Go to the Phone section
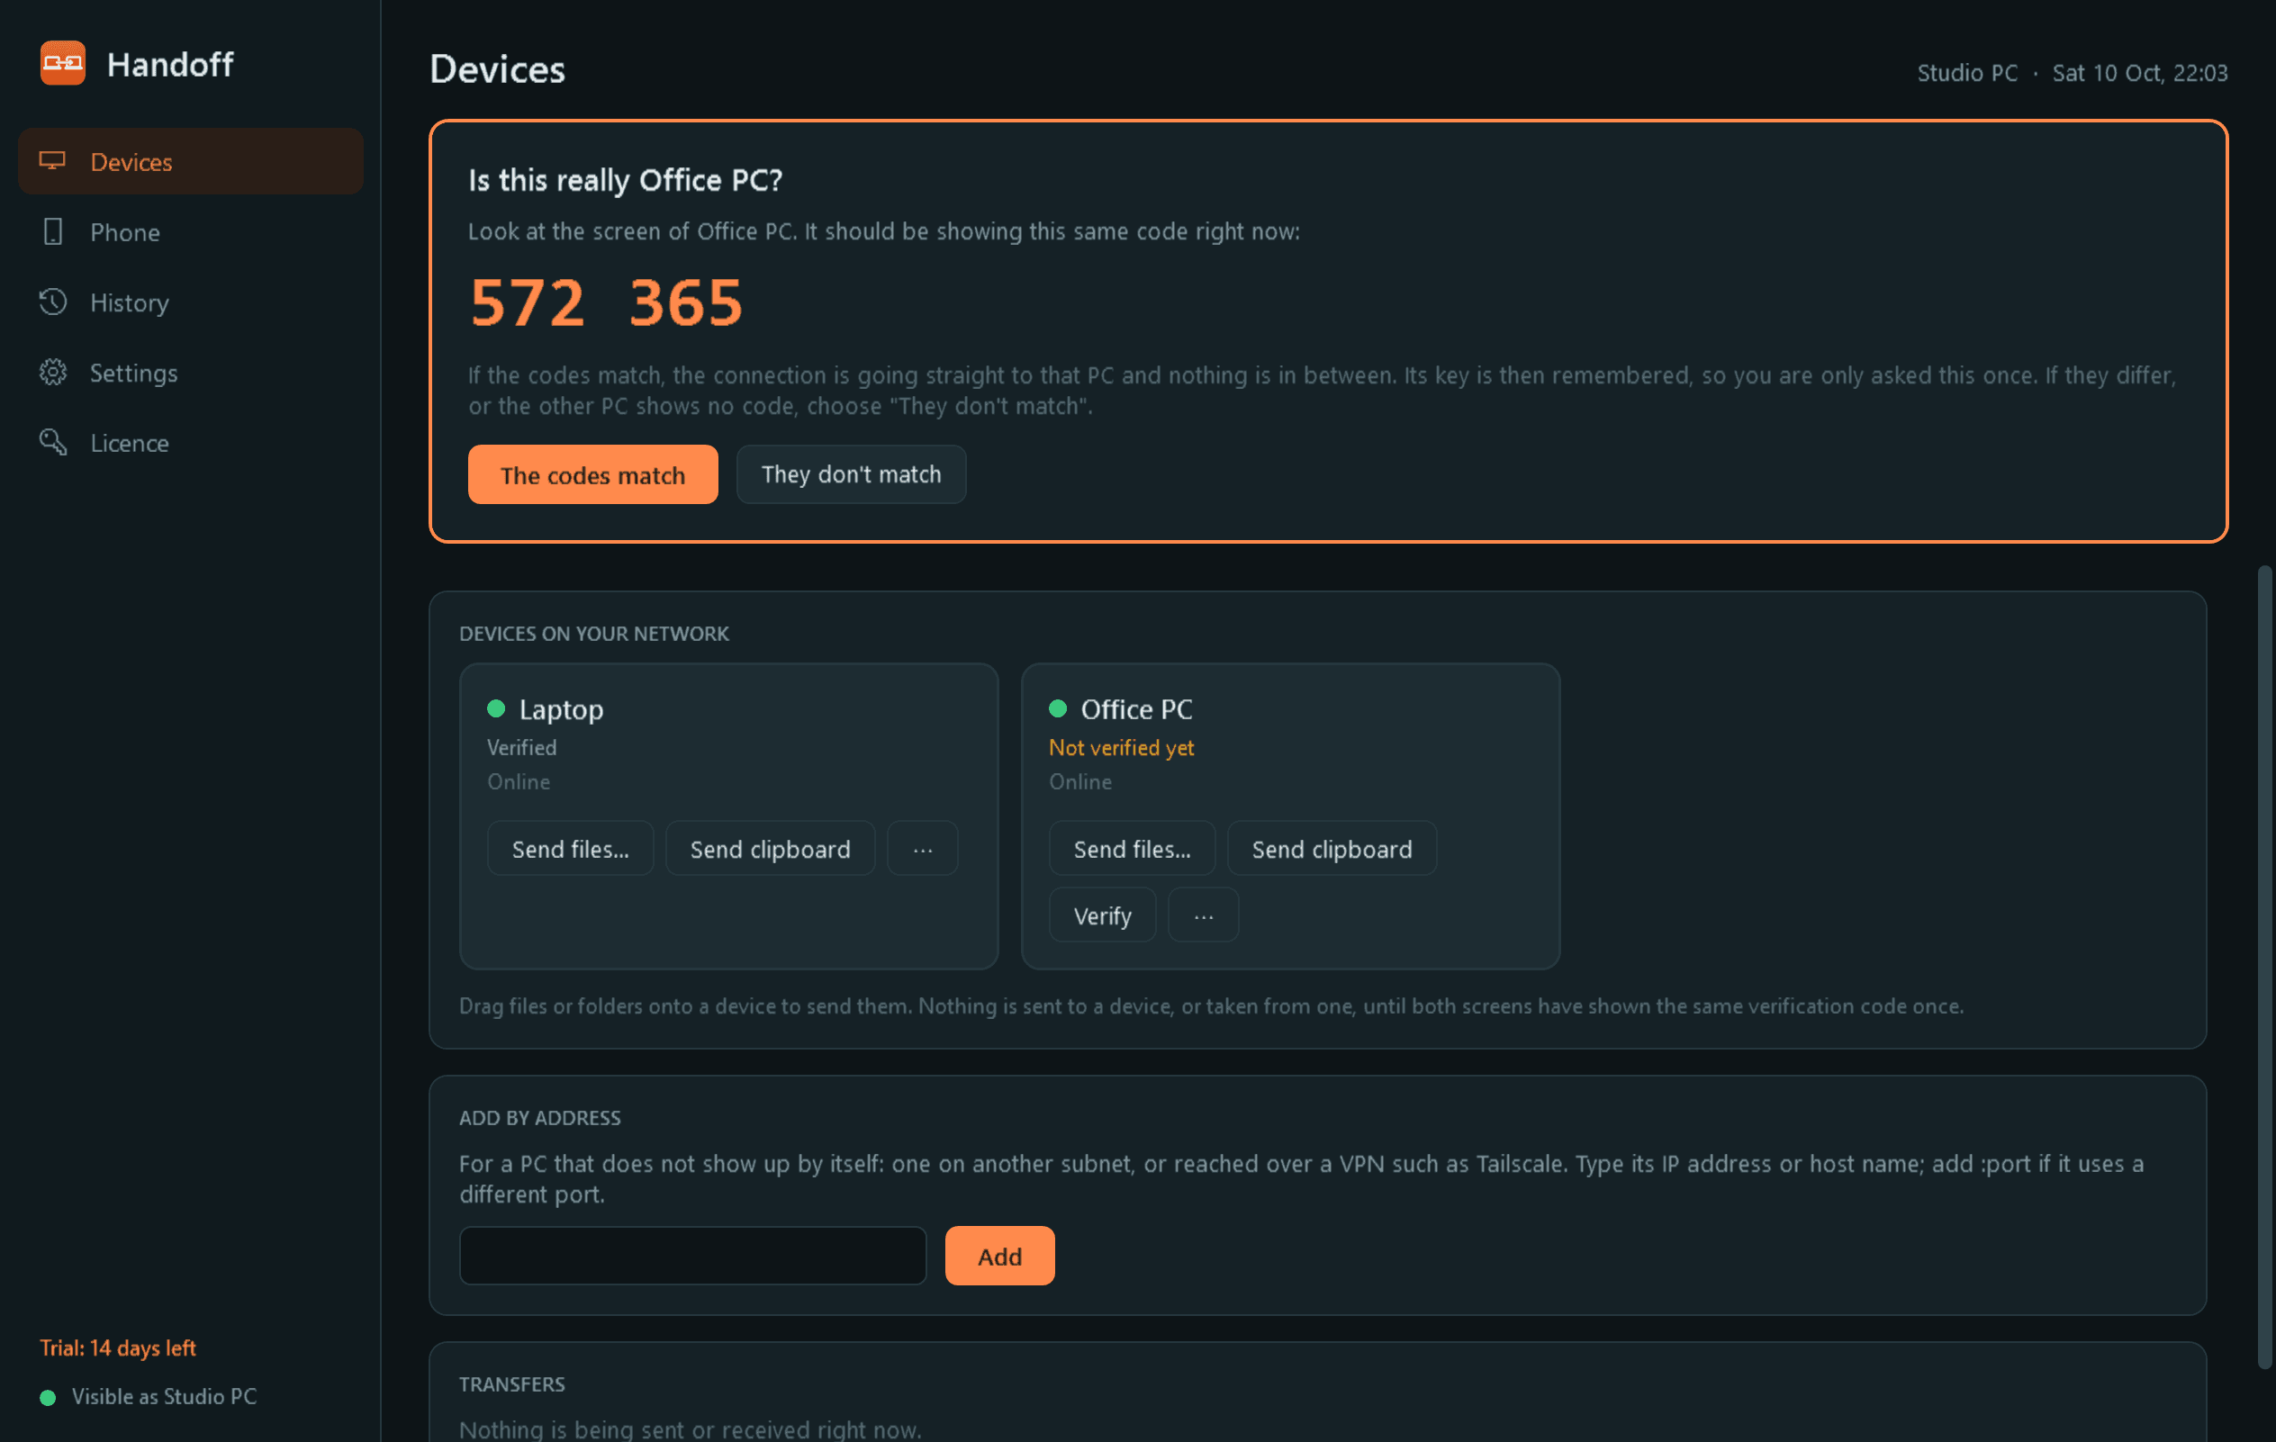The width and height of the screenshot is (2276, 1442). click(191, 231)
